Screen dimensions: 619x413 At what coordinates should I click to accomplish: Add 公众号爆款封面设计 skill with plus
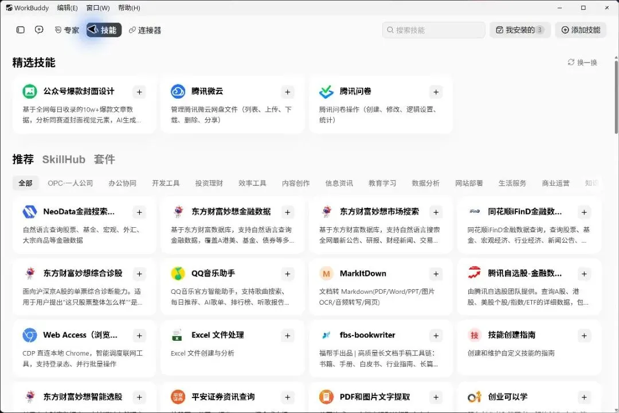[x=139, y=92]
